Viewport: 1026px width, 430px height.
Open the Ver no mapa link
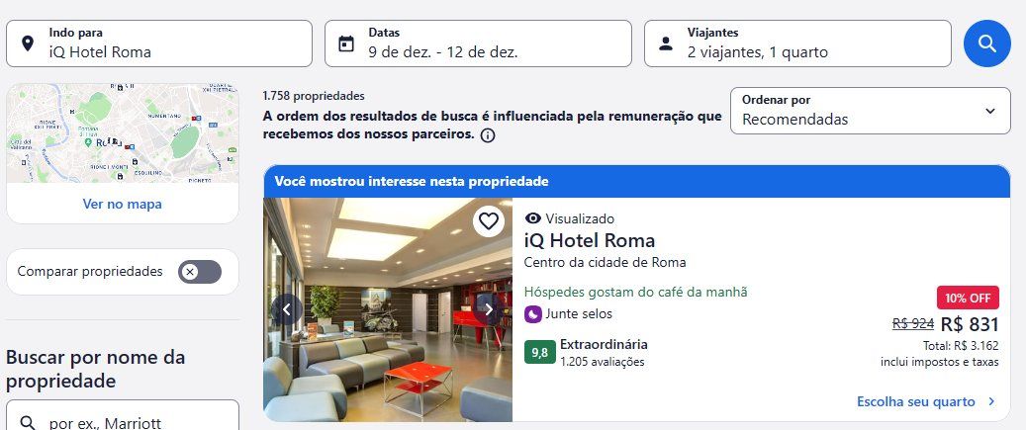pyautogui.click(x=123, y=204)
